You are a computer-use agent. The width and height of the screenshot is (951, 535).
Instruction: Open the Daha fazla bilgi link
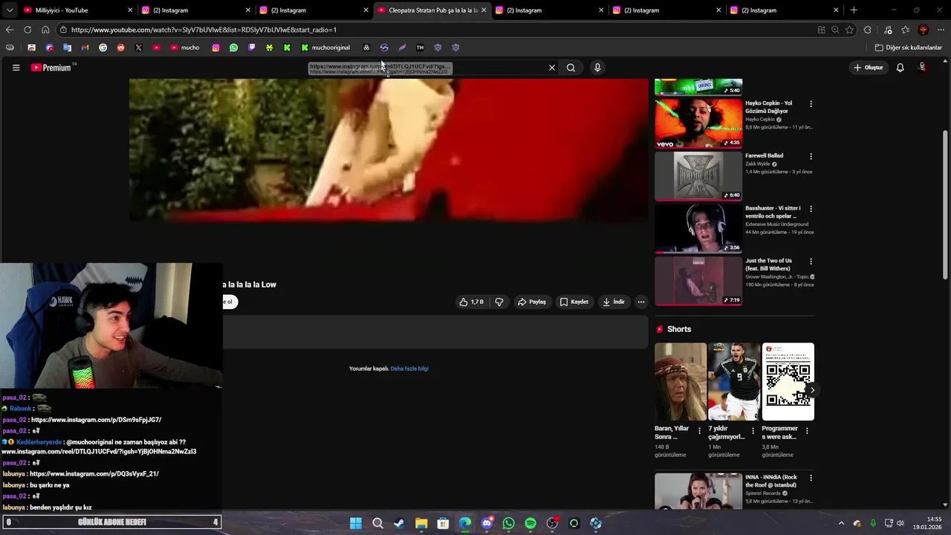click(x=409, y=369)
